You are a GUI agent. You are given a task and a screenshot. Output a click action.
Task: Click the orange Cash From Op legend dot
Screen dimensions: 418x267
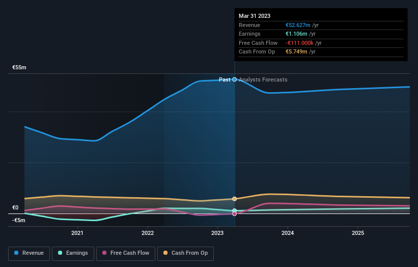165,253
